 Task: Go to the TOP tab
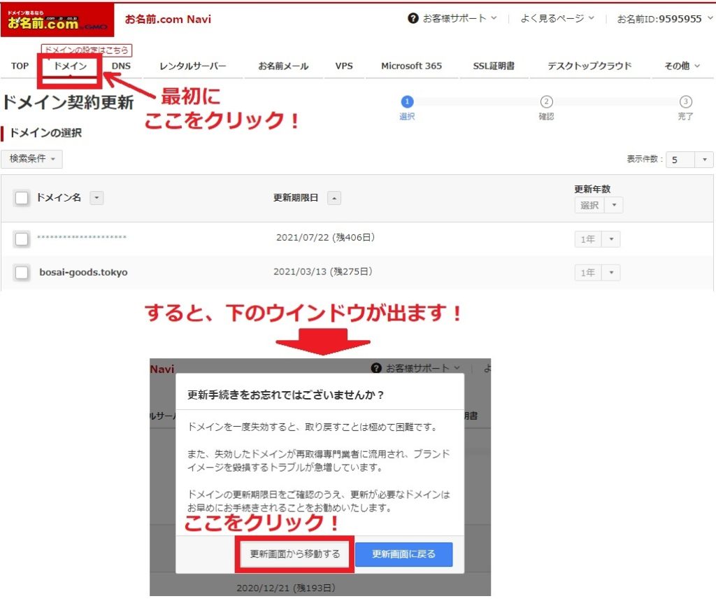(x=20, y=66)
